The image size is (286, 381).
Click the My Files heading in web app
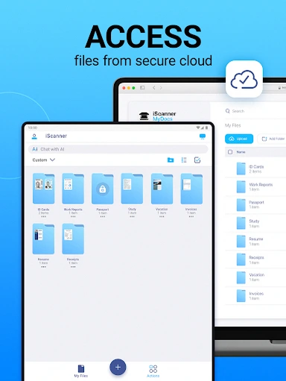[233, 125]
